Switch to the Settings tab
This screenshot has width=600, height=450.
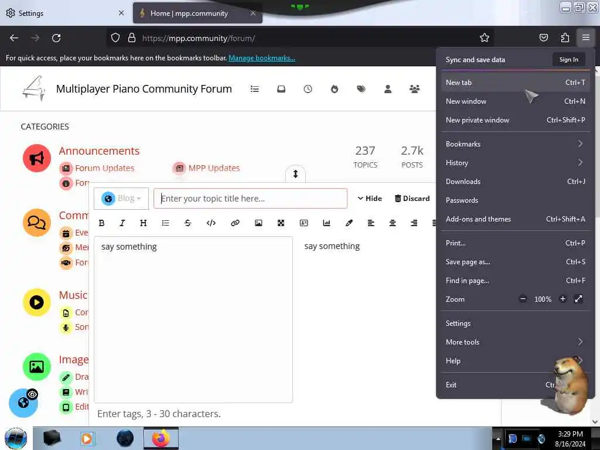[x=65, y=13]
